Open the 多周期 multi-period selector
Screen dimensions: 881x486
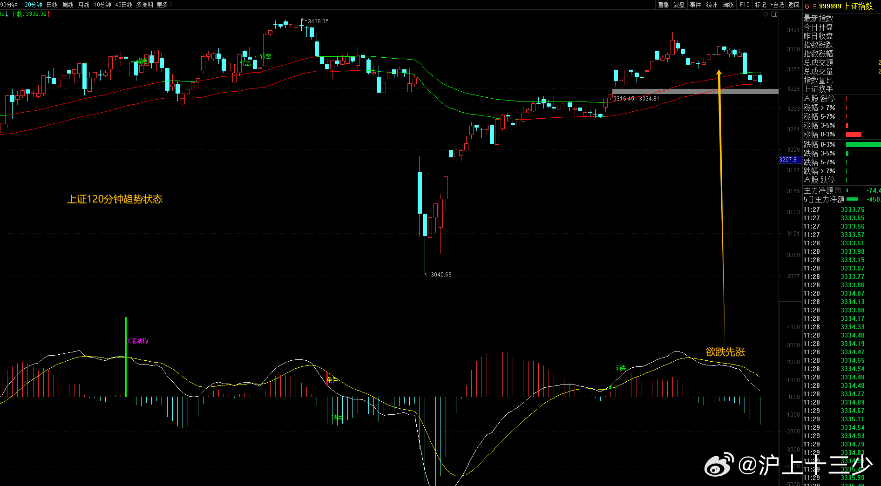pyautogui.click(x=144, y=5)
